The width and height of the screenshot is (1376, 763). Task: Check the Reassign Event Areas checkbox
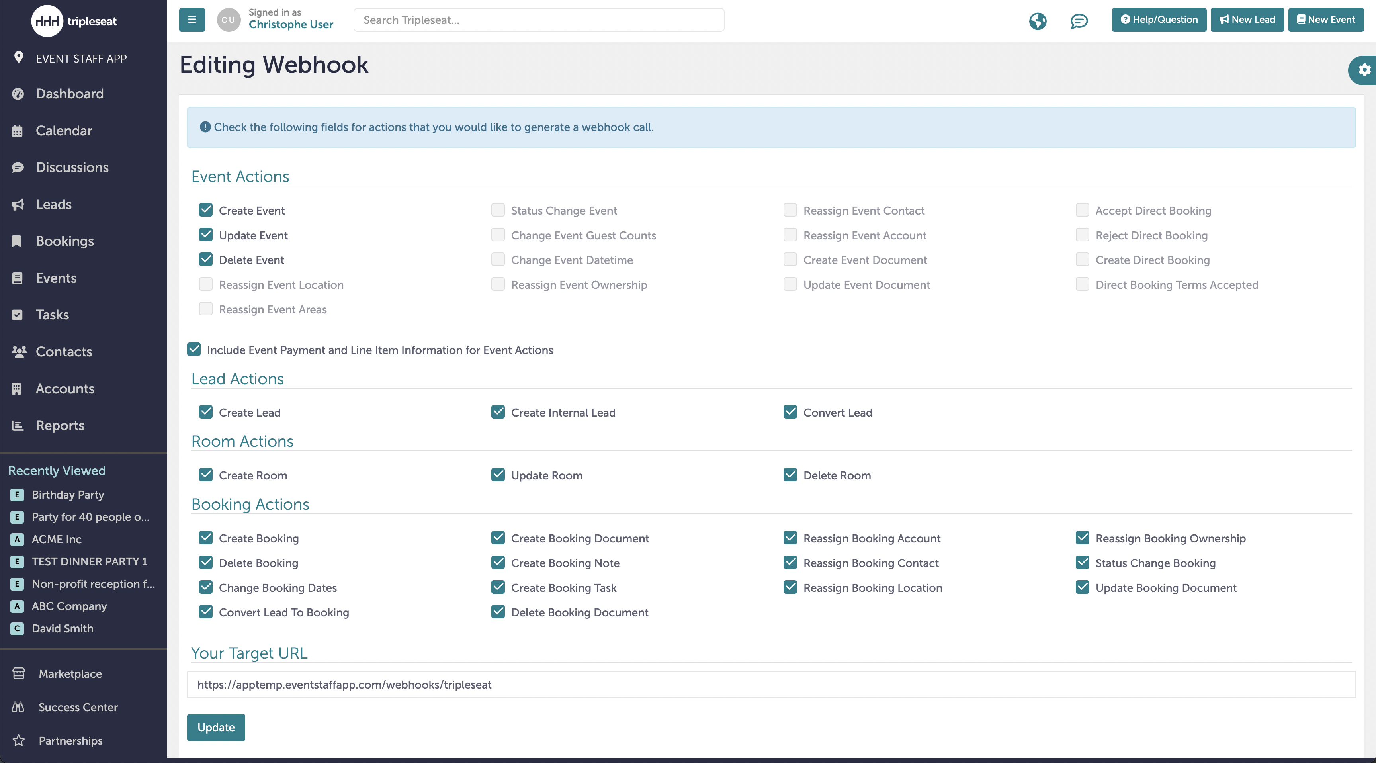click(x=206, y=309)
